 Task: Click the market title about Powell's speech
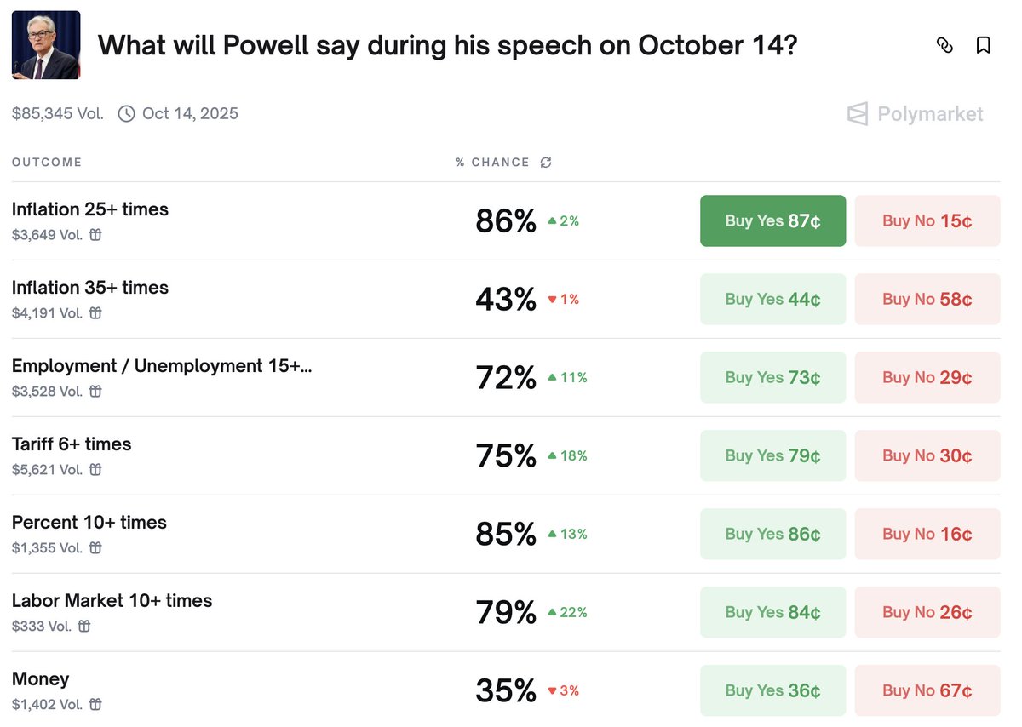[447, 45]
